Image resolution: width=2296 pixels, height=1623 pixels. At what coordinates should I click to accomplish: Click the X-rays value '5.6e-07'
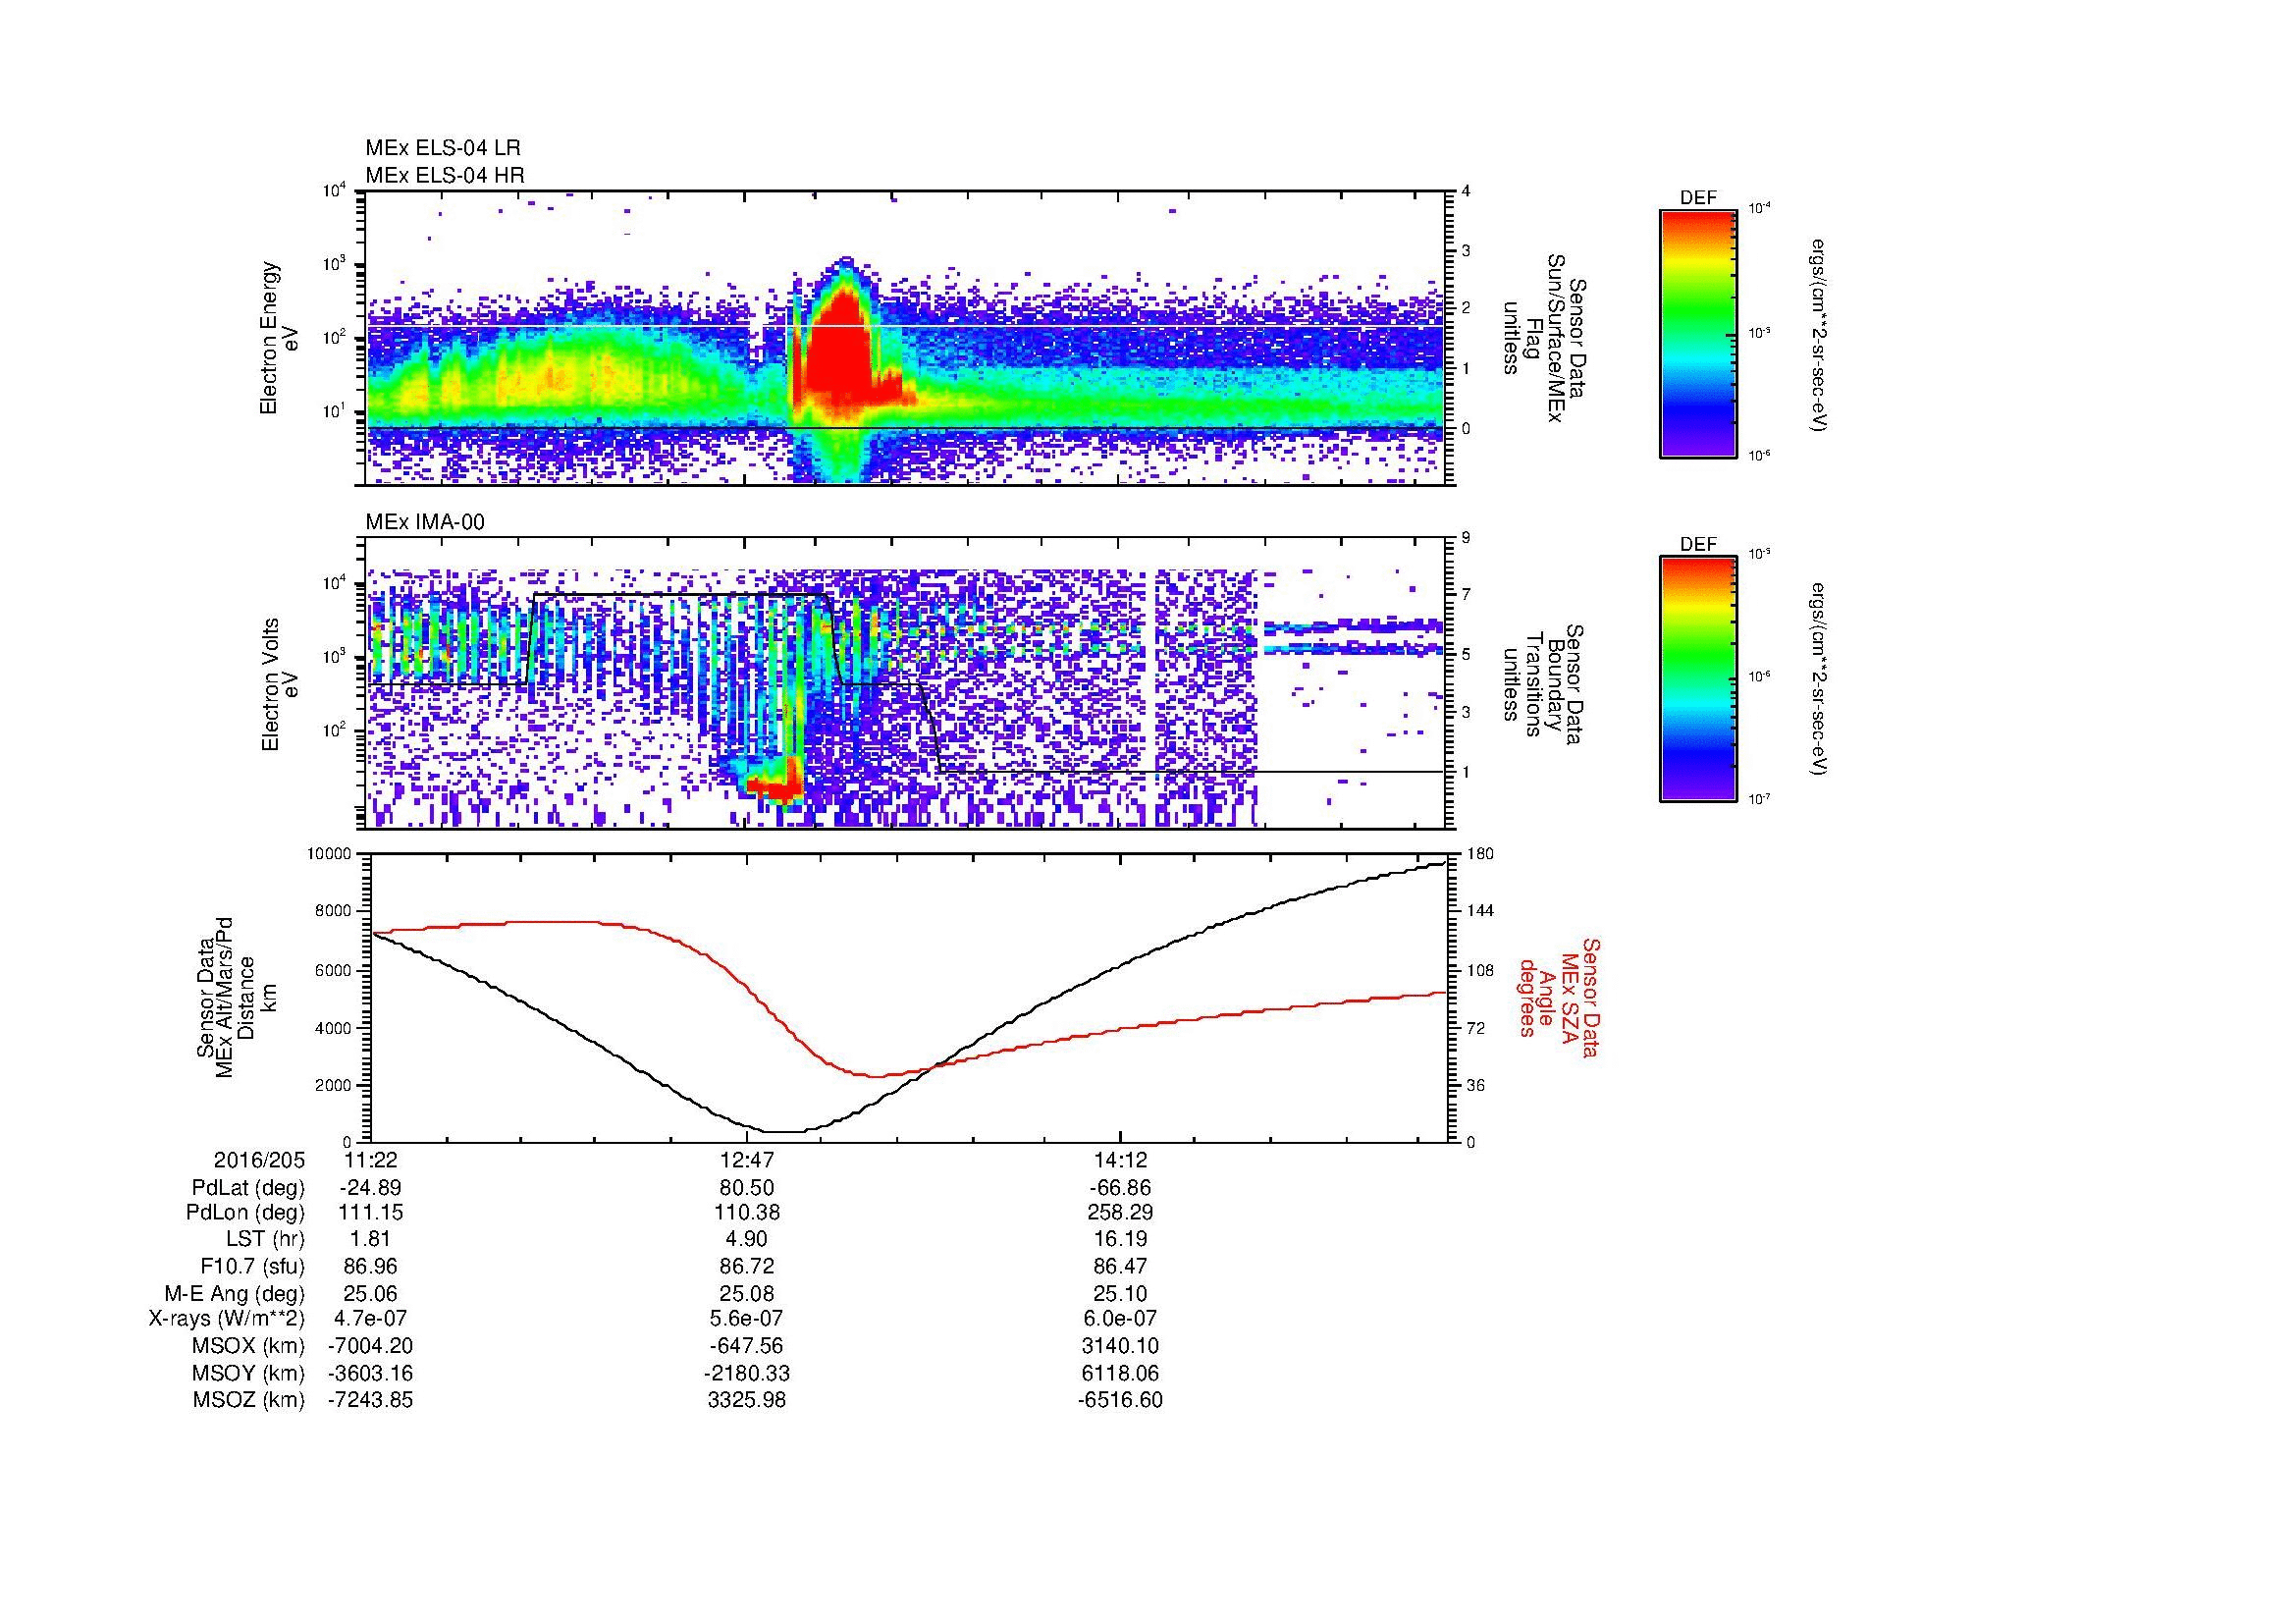(x=747, y=1319)
